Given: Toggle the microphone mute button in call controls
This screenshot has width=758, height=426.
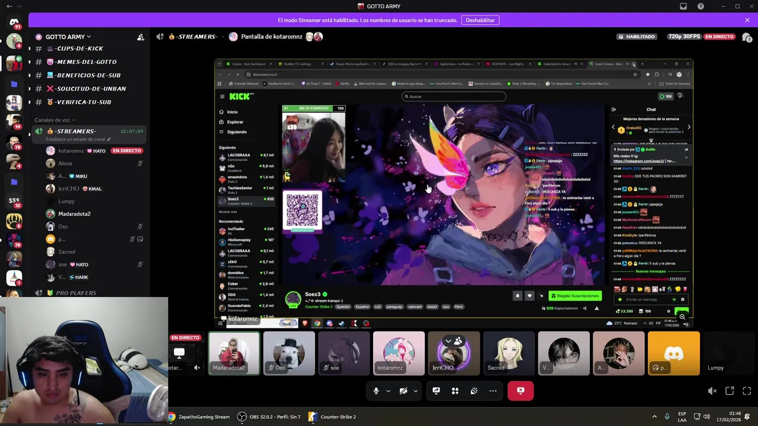Looking at the screenshot, I should 376,390.
